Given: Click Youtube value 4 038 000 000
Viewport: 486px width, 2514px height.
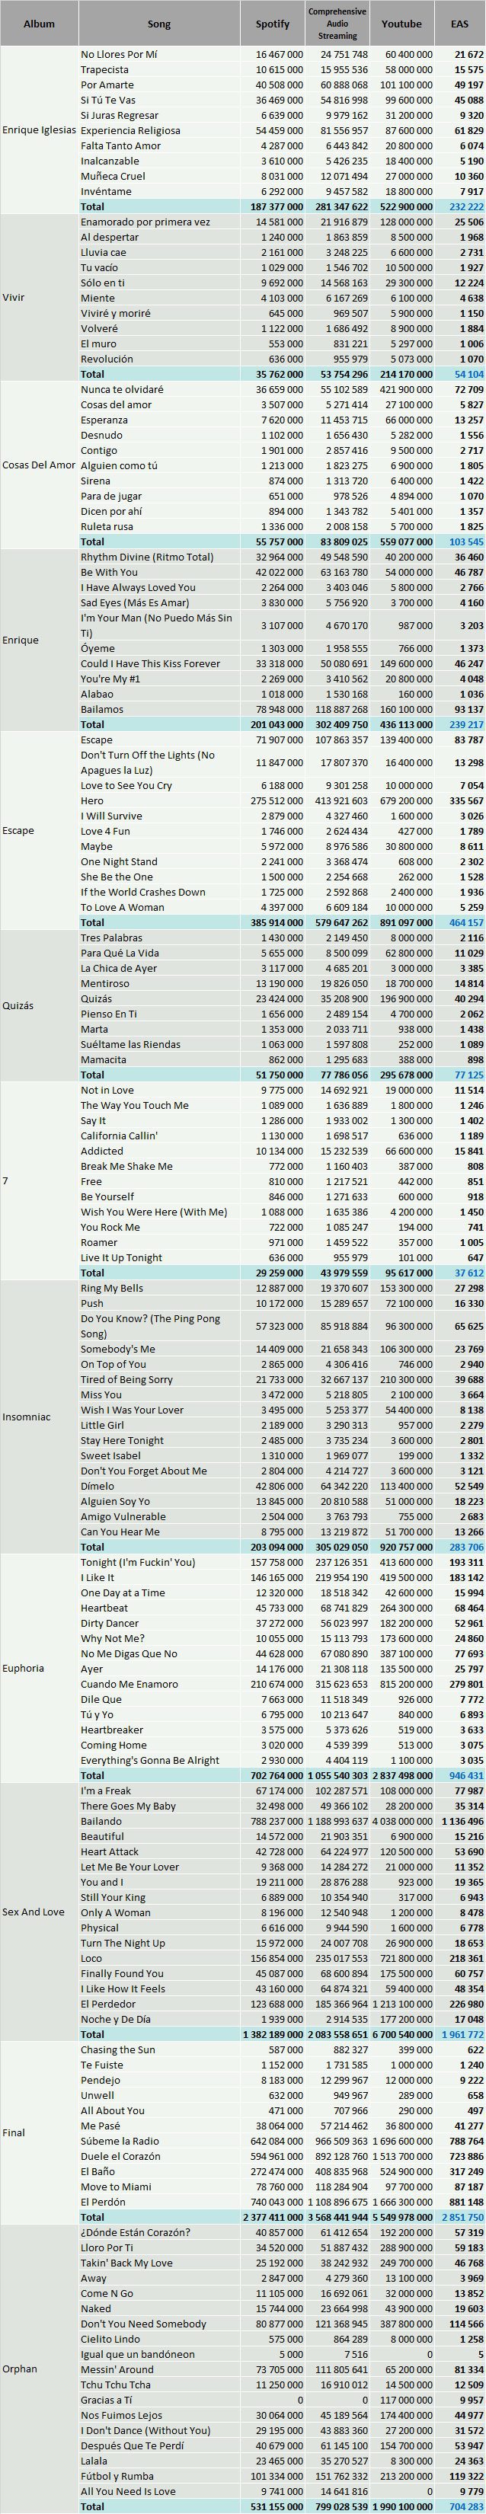Looking at the screenshot, I should point(405,1820).
